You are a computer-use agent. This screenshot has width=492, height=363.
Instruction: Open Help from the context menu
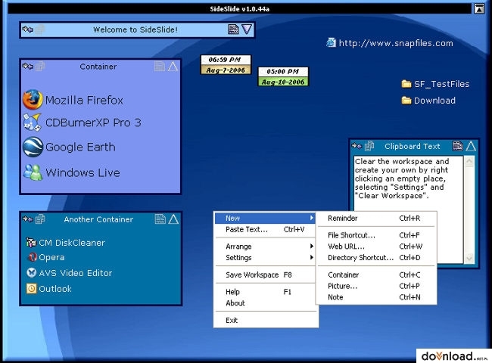tap(265, 292)
